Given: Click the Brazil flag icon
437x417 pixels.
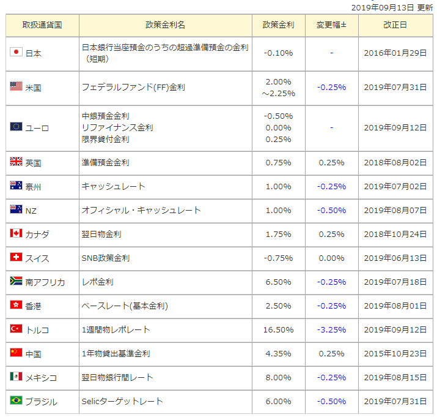Looking at the screenshot, I should [x=16, y=400].
